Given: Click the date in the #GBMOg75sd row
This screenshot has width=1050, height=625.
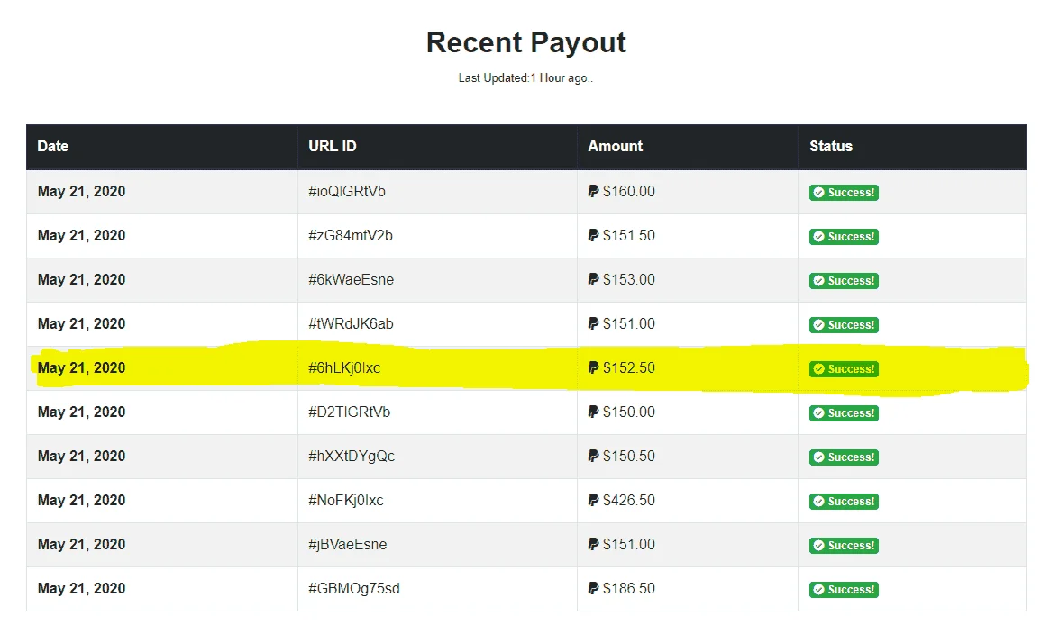Looking at the screenshot, I should coord(82,589).
